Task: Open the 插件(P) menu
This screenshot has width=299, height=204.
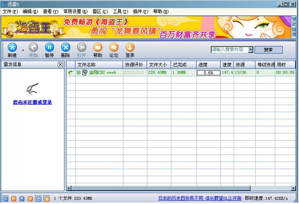Action: point(141,12)
